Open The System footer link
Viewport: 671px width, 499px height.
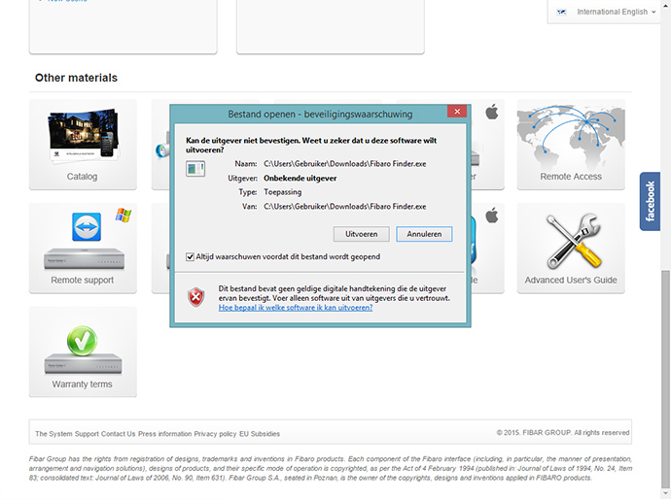coord(53,434)
